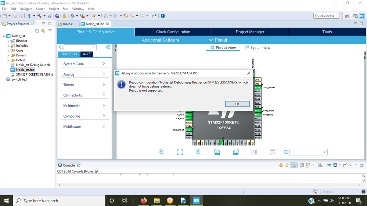Screen dimensions: 367x206
Task: Switch peripheral list to A->Z view
Action: [87, 54]
